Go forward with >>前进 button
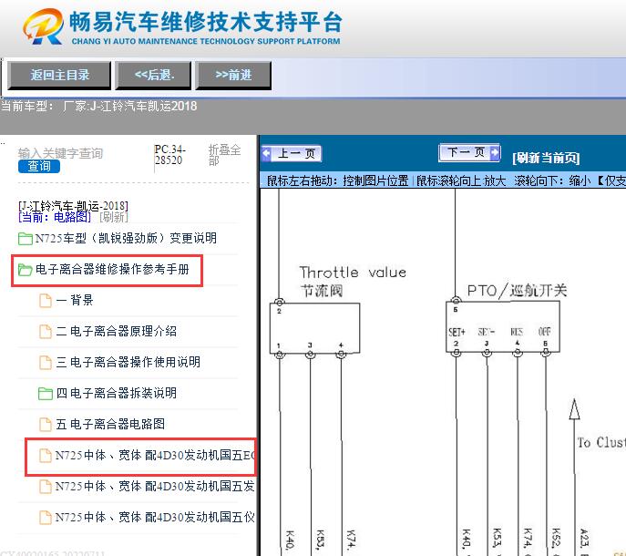 tap(233, 75)
